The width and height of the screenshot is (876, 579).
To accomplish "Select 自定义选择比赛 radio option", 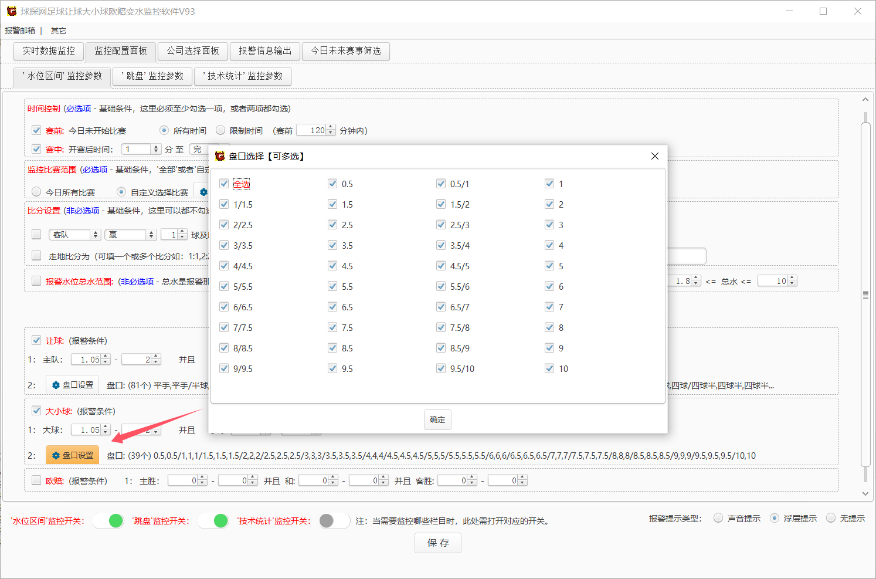I will 121,192.
